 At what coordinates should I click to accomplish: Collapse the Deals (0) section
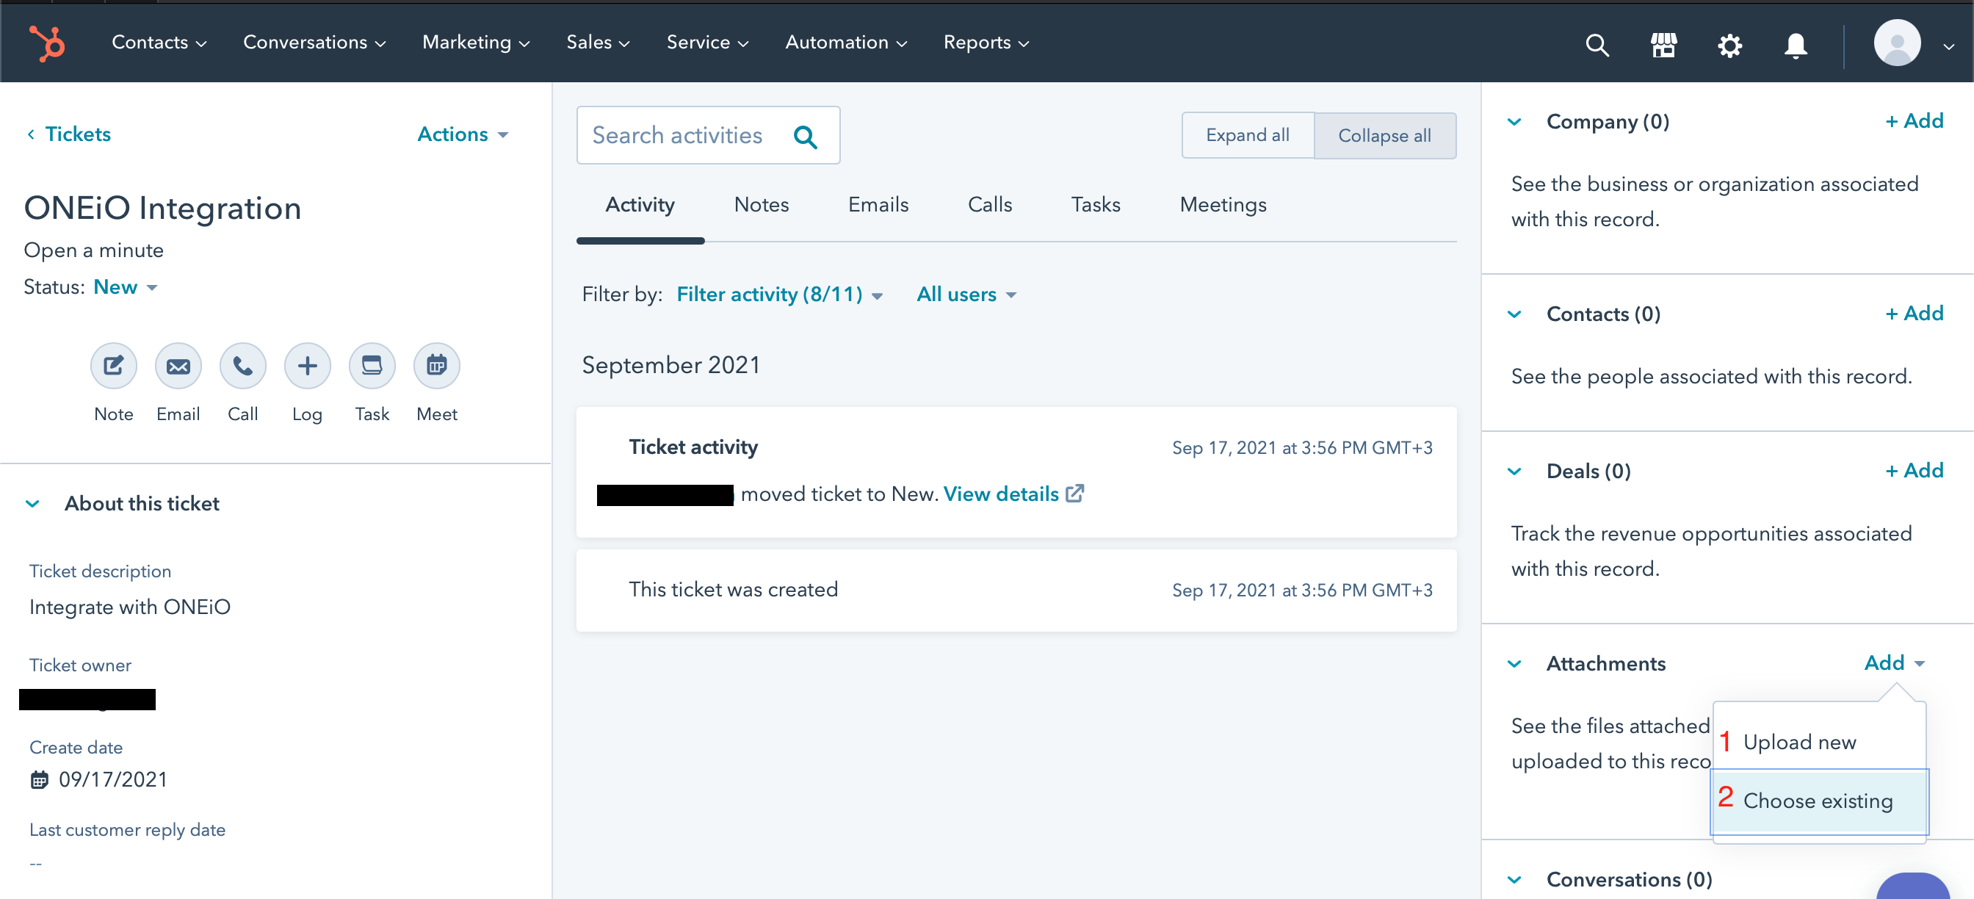(x=1514, y=472)
